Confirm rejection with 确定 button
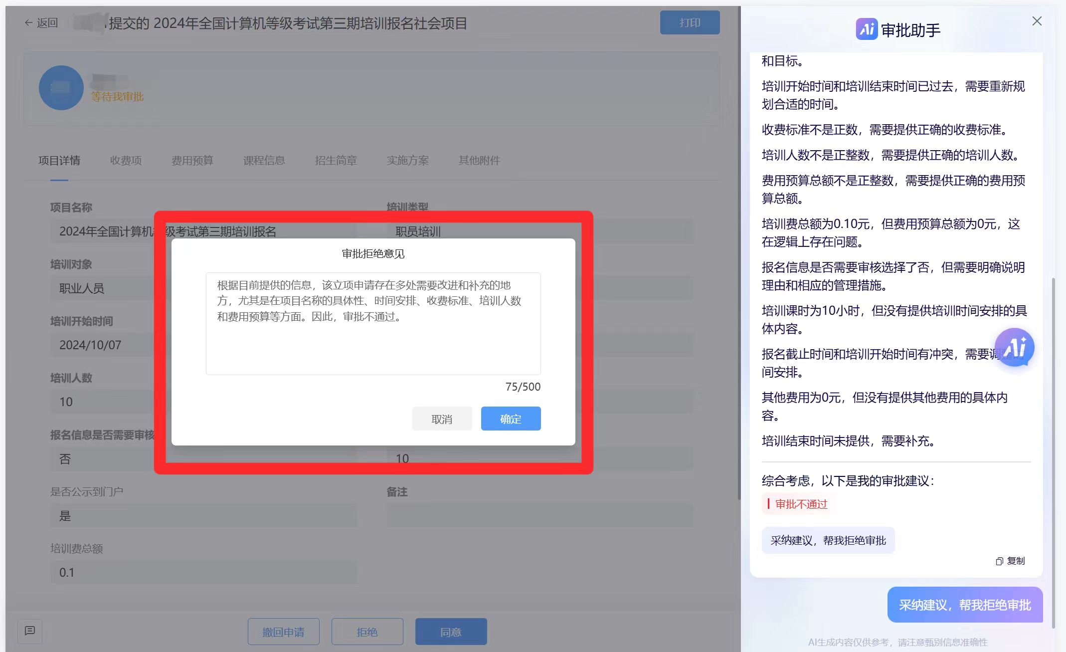1066x652 pixels. pyautogui.click(x=511, y=419)
